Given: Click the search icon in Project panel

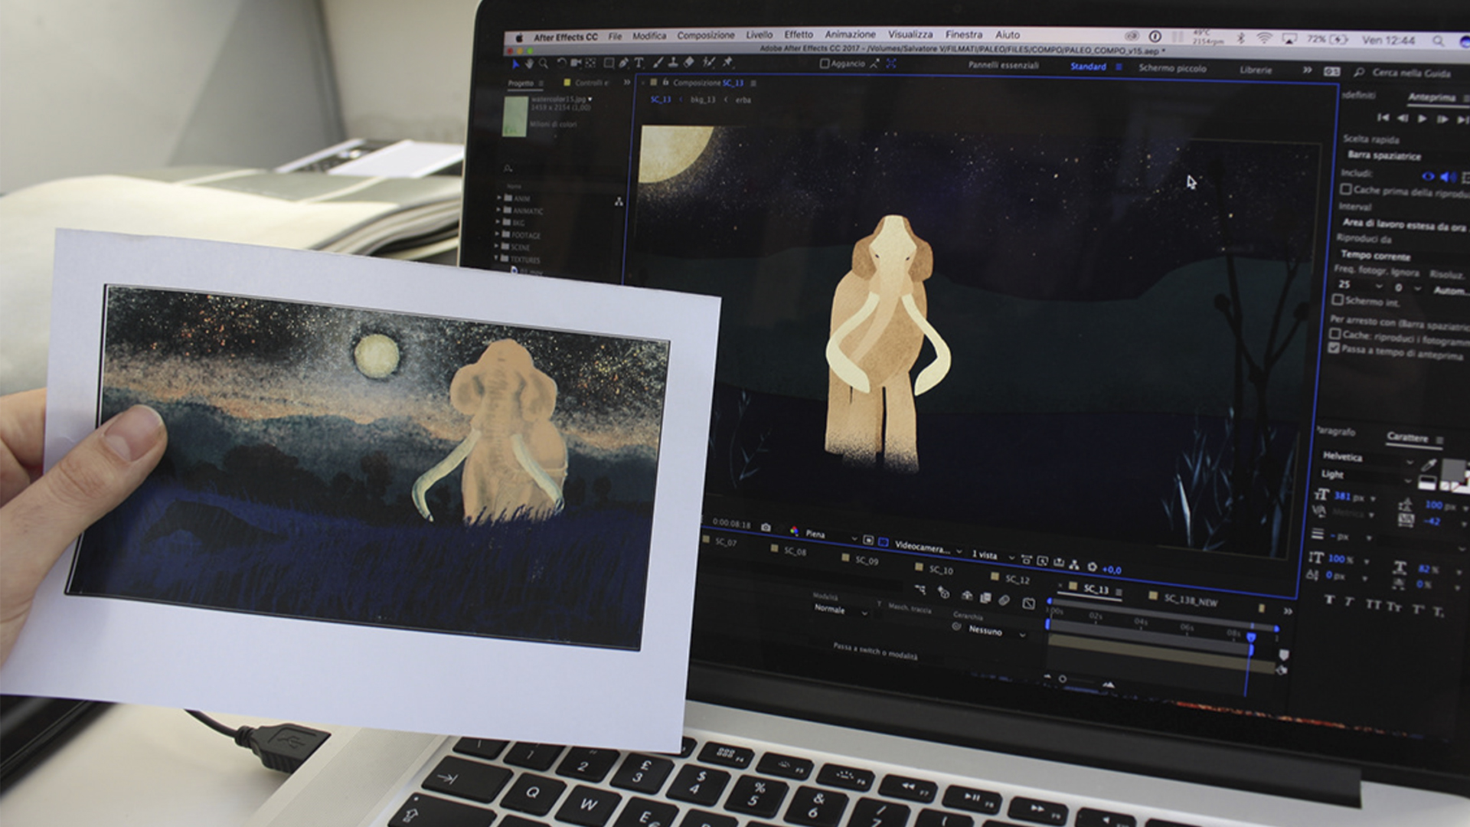Looking at the screenshot, I should tap(508, 168).
